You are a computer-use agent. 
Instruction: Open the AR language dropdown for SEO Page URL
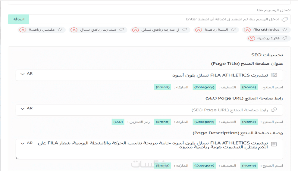click(27, 108)
